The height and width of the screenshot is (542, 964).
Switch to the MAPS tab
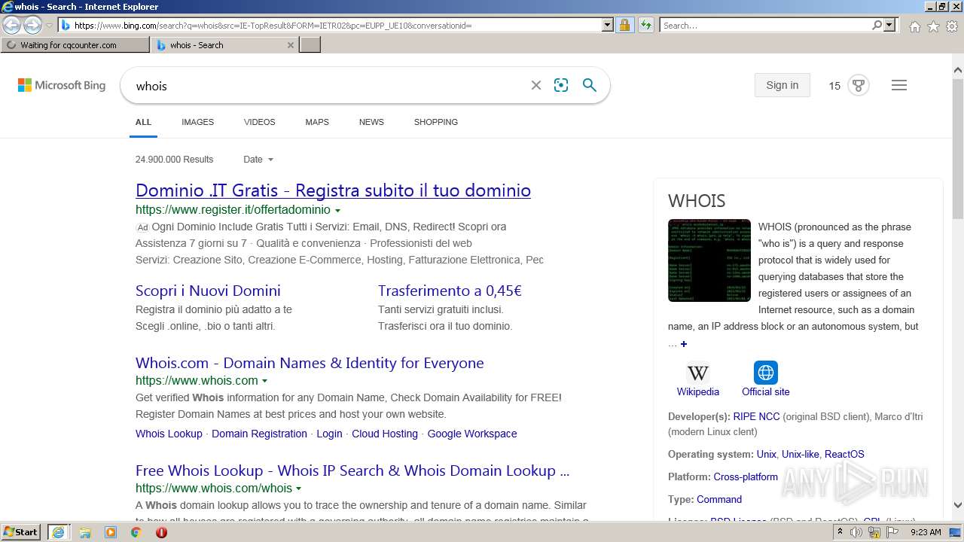[317, 122]
